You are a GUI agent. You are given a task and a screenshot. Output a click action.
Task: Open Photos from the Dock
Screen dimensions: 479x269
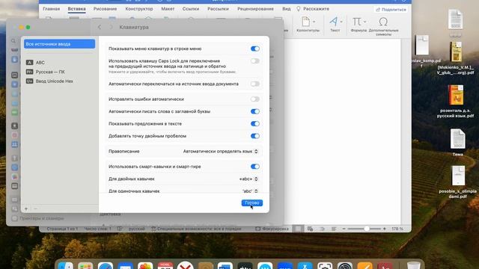[145, 265]
